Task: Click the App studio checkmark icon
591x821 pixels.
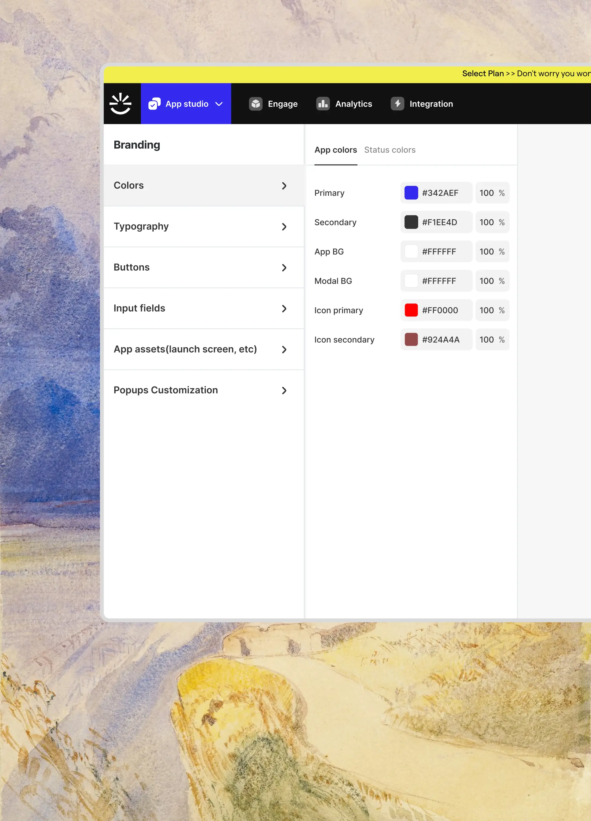Action: click(x=154, y=104)
